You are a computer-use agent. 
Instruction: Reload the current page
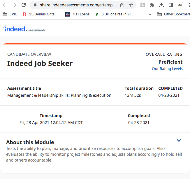point(24,5)
